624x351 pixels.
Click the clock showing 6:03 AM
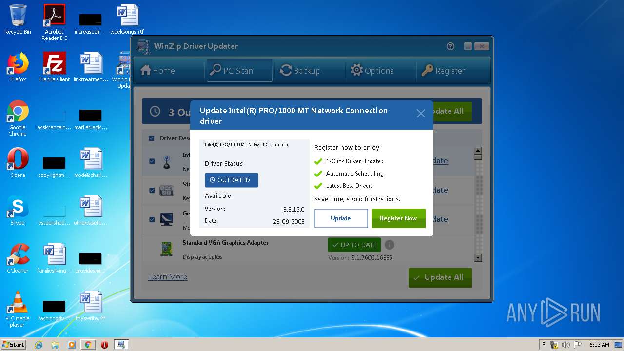(x=599, y=345)
